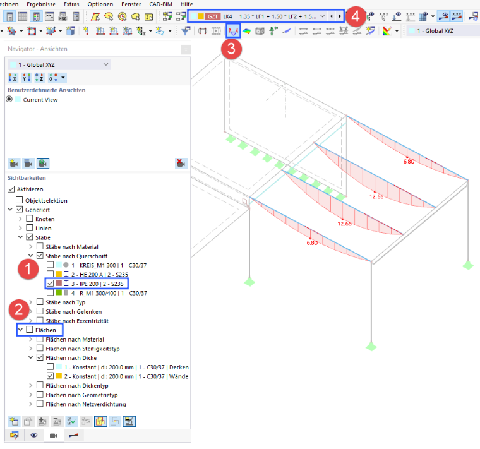Click the new visibility group star icon
The width and height of the screenshot is (480, 449).
(14, 421)
